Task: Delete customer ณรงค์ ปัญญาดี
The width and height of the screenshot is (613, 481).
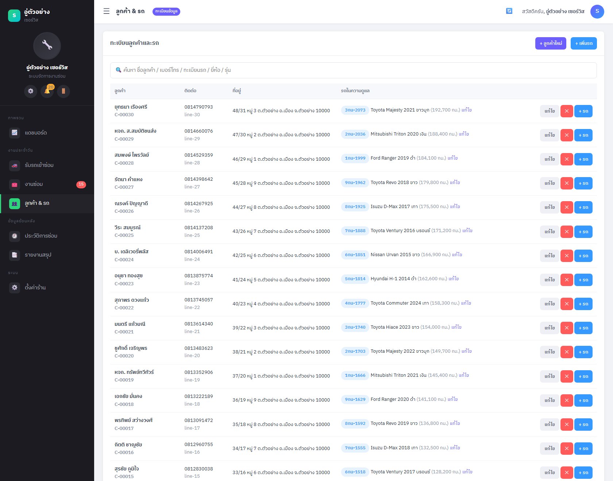Action: [x=567, y=207]
